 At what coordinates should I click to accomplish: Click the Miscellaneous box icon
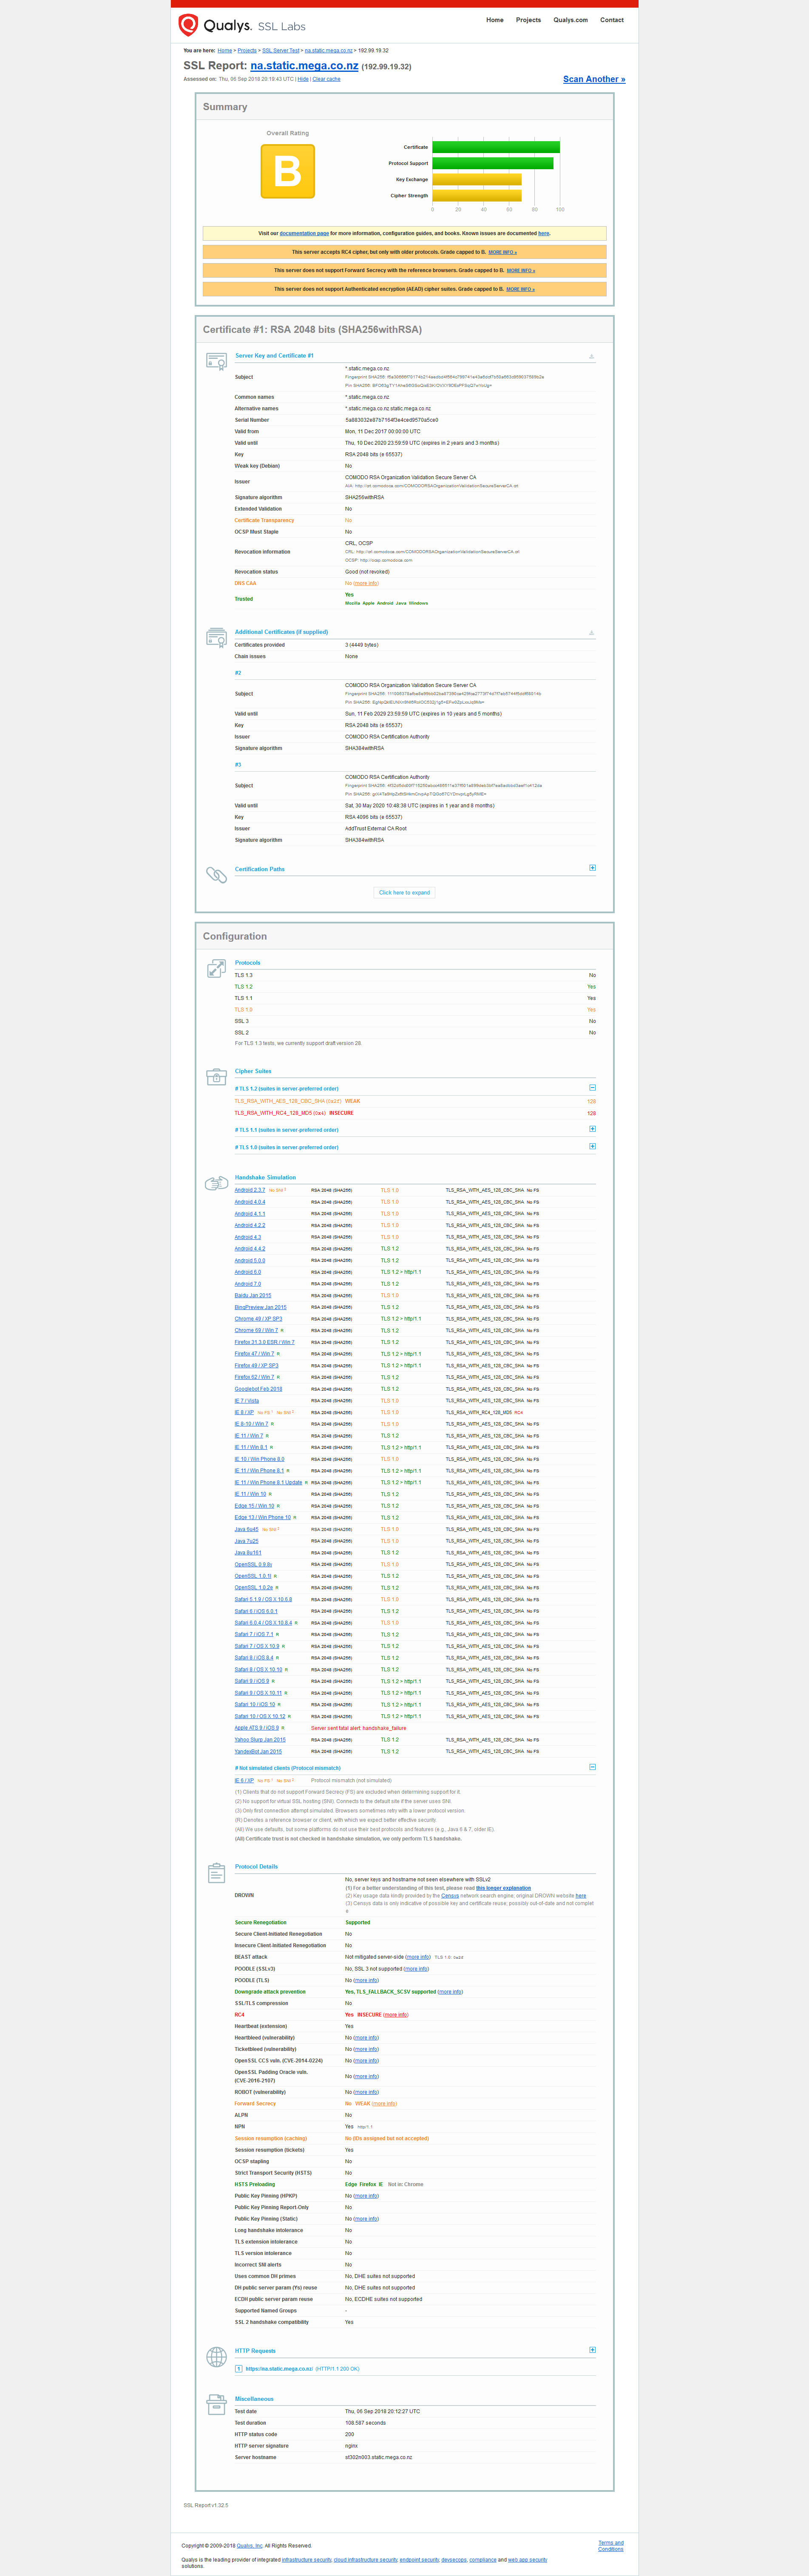pos(216,2405)
